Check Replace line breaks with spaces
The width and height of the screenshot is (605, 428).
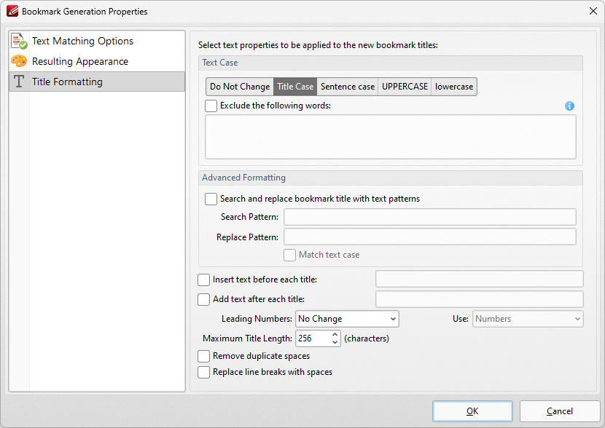[203, 372]
